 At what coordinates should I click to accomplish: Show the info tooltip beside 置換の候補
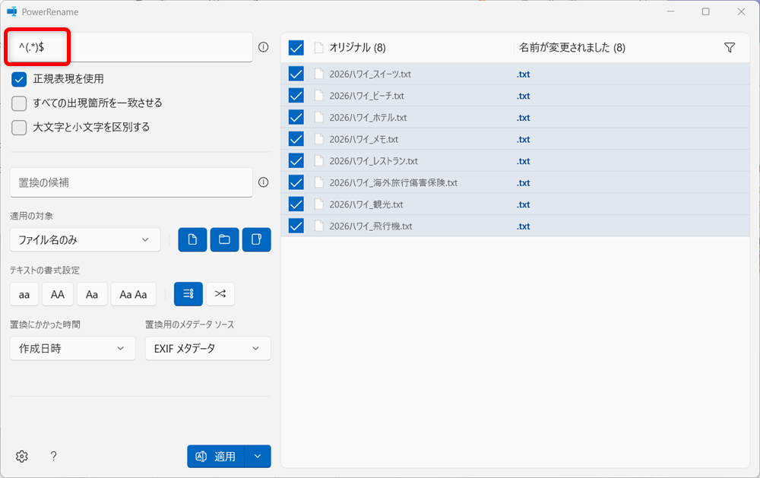pos(263,182)
